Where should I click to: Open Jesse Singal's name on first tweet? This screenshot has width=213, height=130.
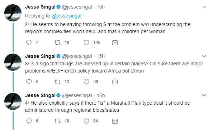point(40,7)
